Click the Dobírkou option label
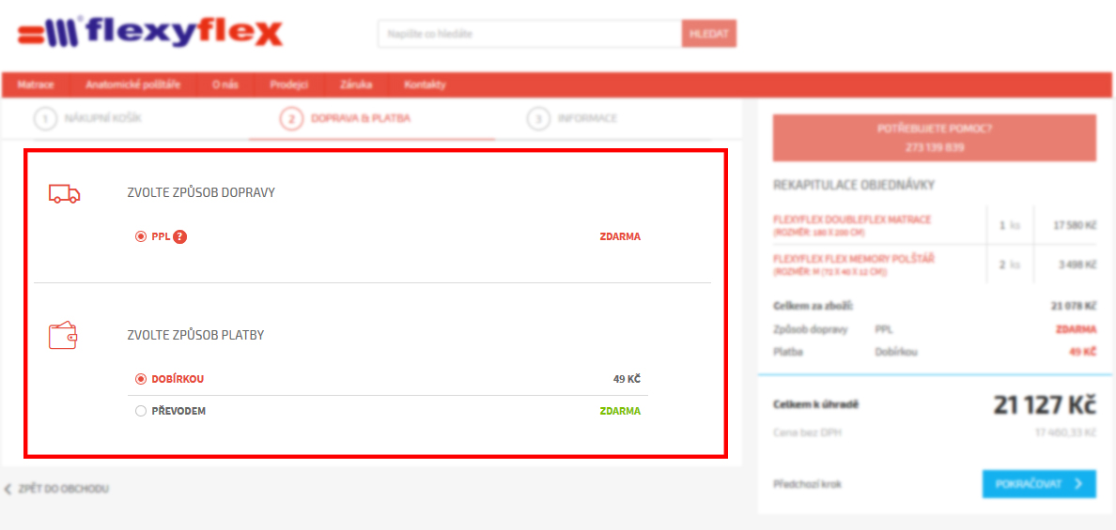This screenshot has height=530, width=1116. pos(178,379)
